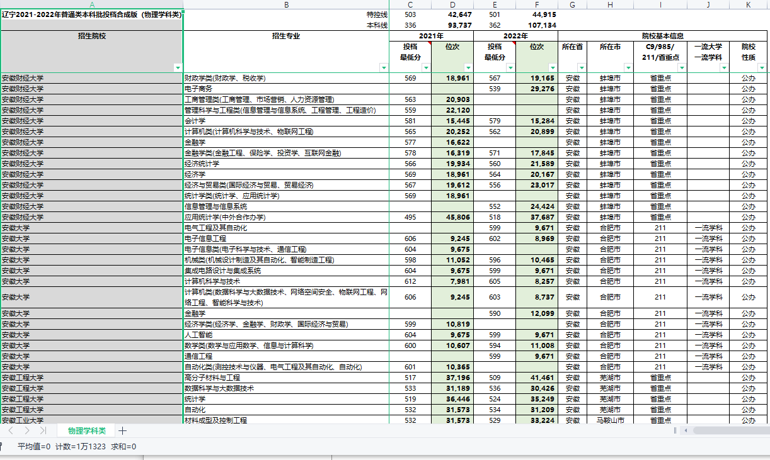The image size is (770, 460).
Task: Click the 招生院校 header cell
Action: tap(92, 52)
